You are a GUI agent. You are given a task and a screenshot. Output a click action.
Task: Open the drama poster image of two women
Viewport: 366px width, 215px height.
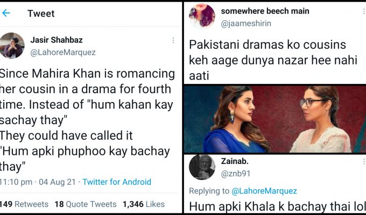(274, 119)
